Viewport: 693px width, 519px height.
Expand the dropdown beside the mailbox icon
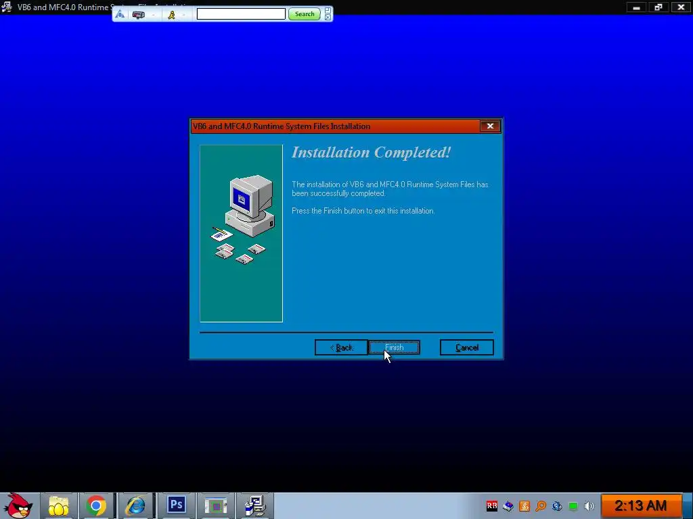153,15
